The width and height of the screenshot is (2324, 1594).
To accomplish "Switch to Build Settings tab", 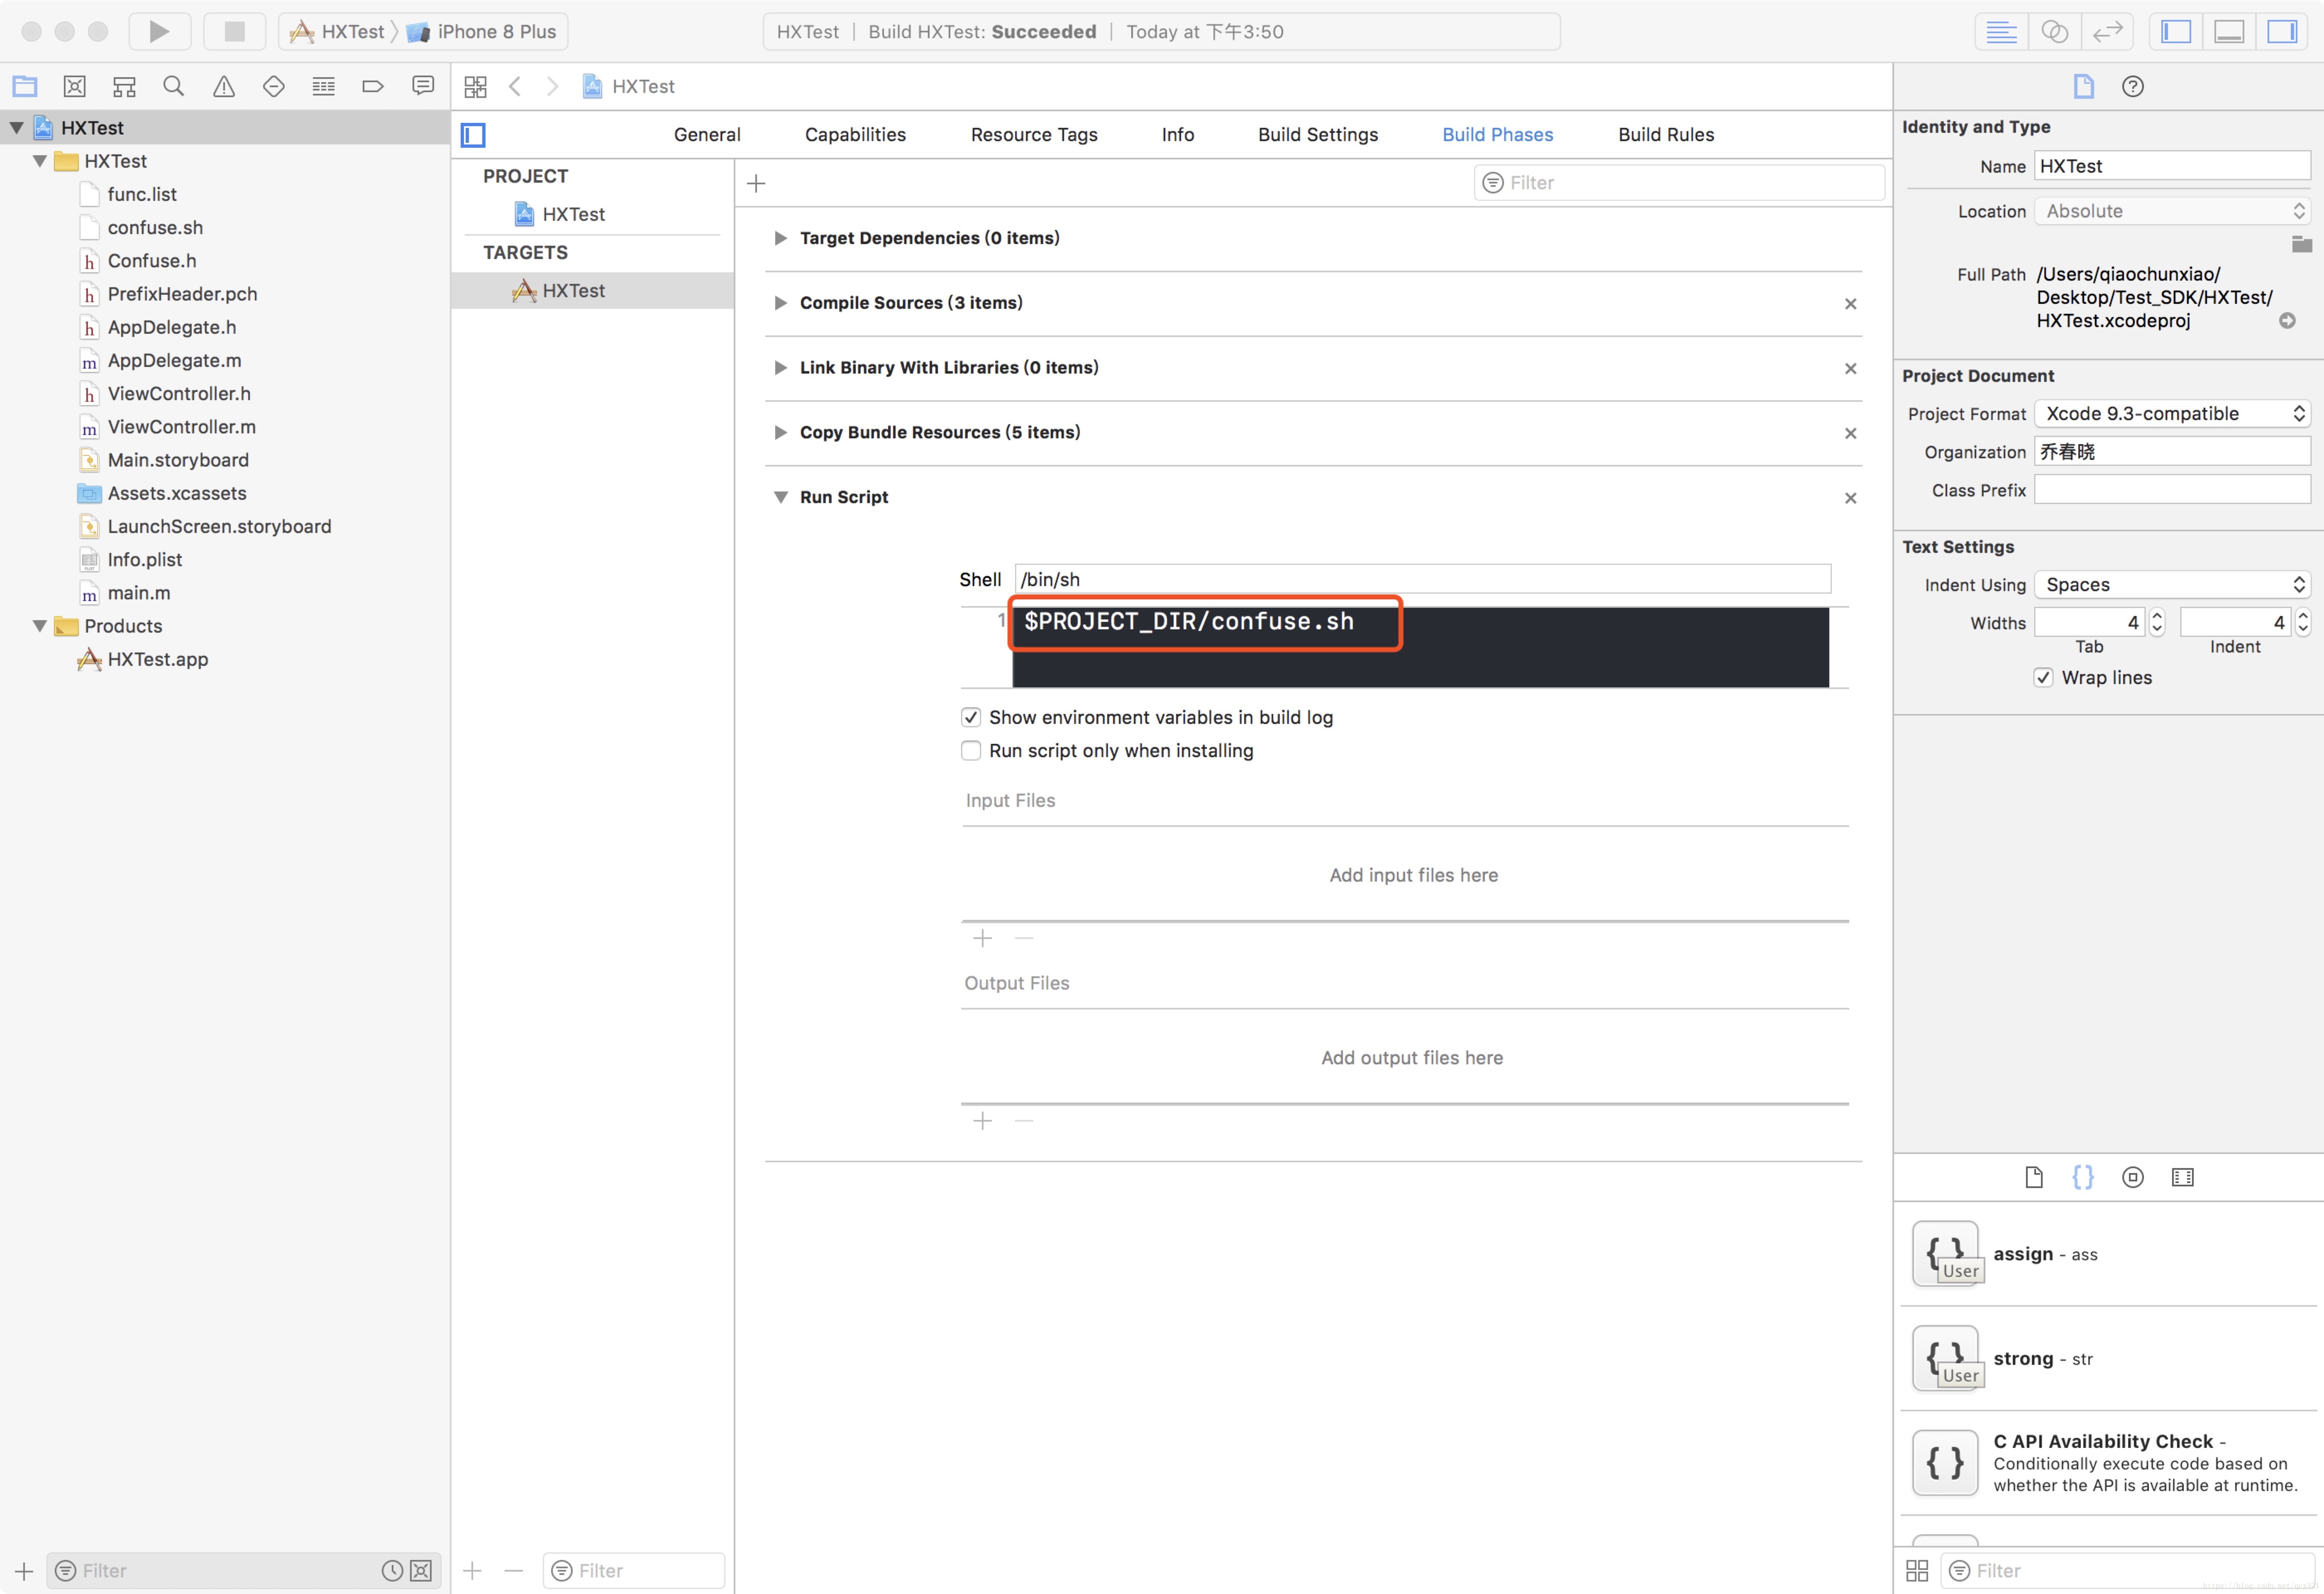I will pos(1318,135).
